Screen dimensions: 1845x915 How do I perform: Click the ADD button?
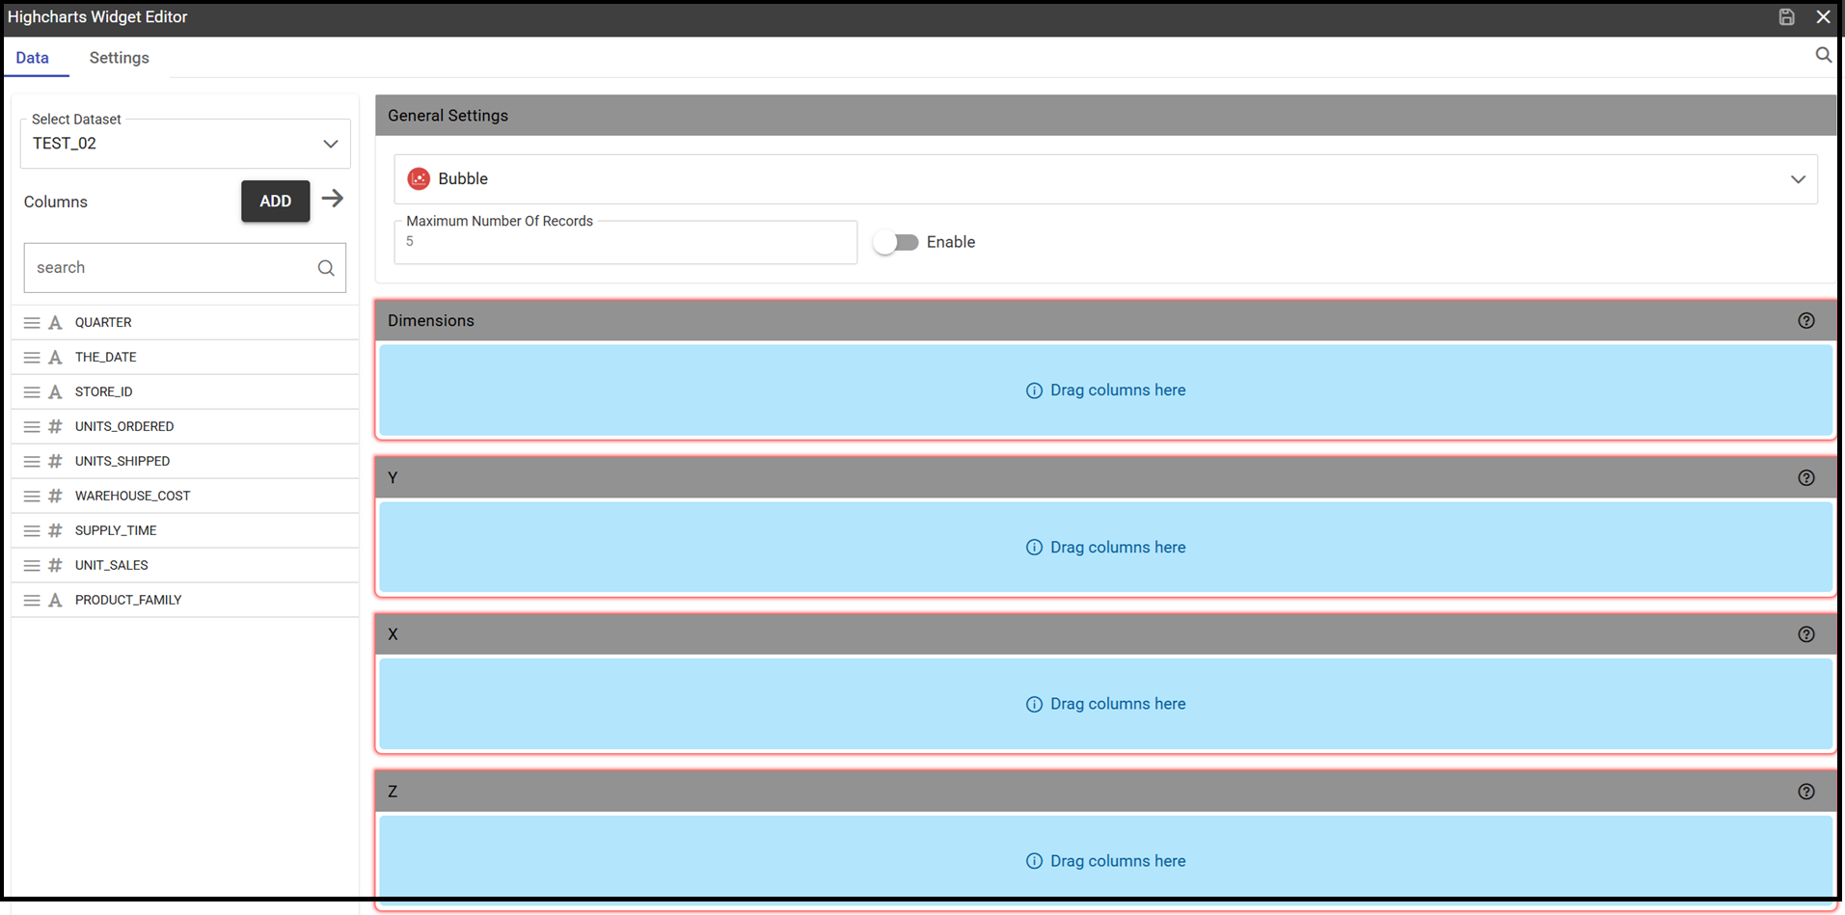coord(276,202)
